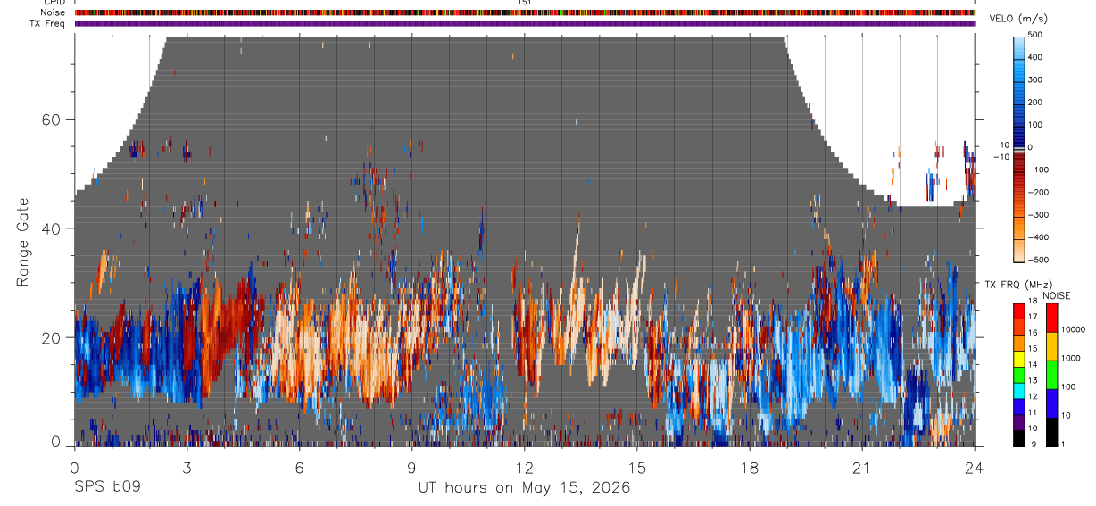Click the velocity scale value '500'
Screen dimensions: 1096x506
point(1035,35)
